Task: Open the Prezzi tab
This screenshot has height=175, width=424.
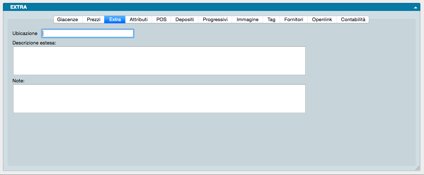Action: [x=94, y=20]
